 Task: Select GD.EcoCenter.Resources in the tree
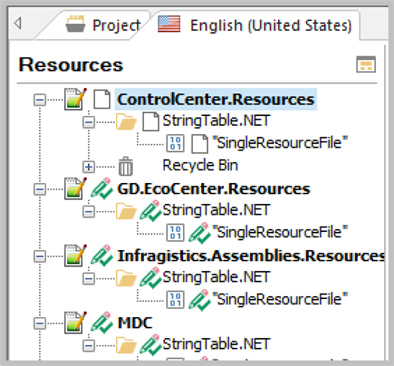click(214, 189)
